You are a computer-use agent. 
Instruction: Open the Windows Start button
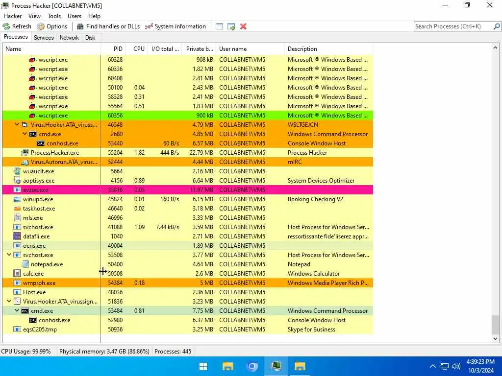click(203, 366)
